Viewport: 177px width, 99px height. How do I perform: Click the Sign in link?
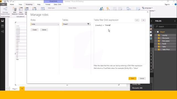pos(167,4)
